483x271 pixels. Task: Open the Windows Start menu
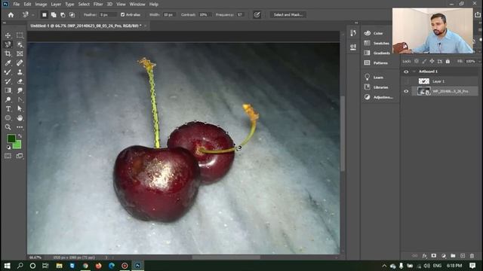(x=7, y=266)
